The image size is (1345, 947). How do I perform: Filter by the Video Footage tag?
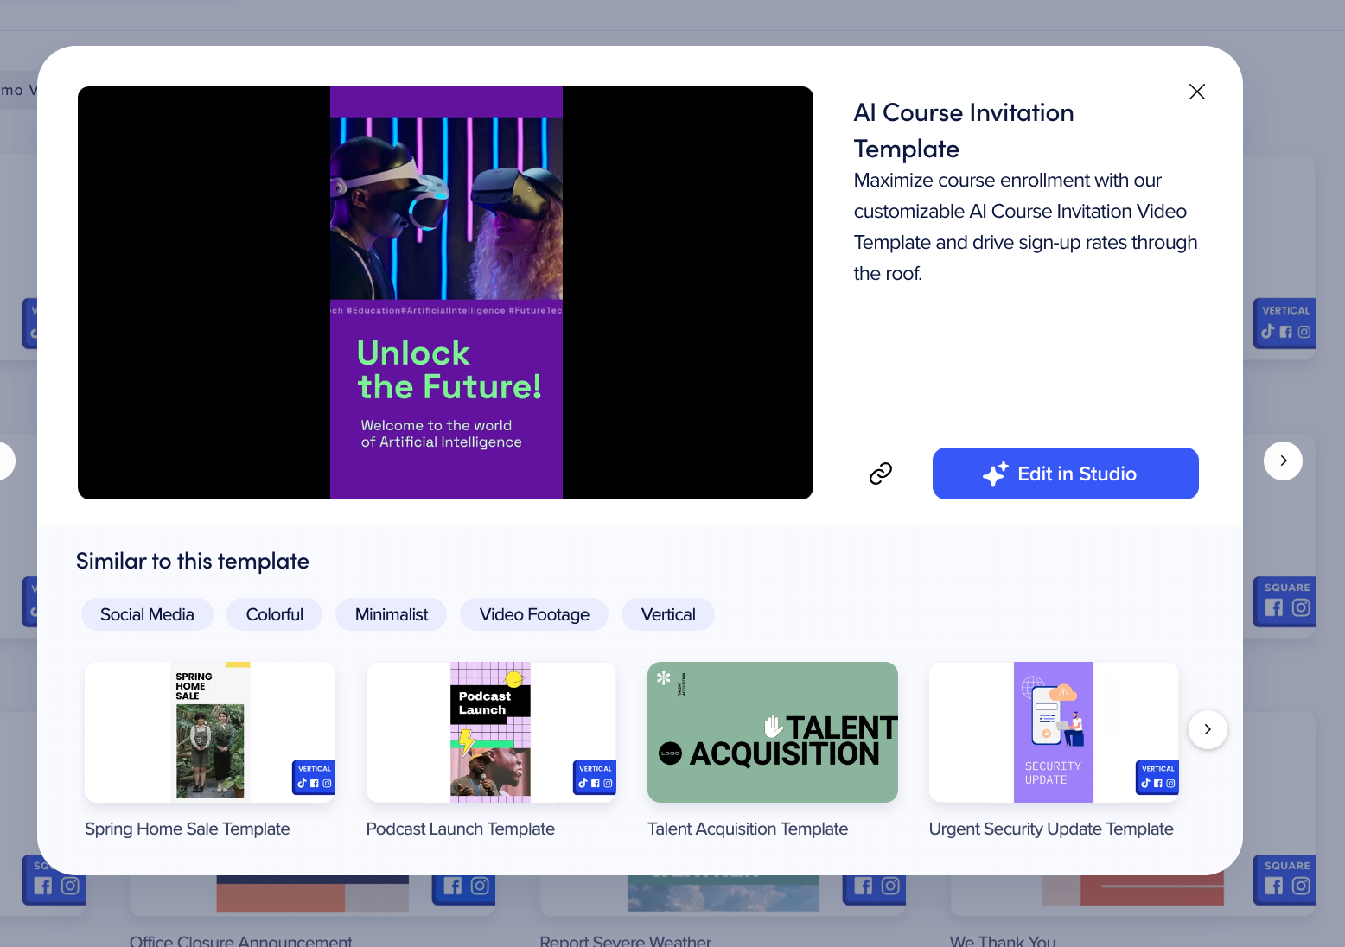pos(534,614)
